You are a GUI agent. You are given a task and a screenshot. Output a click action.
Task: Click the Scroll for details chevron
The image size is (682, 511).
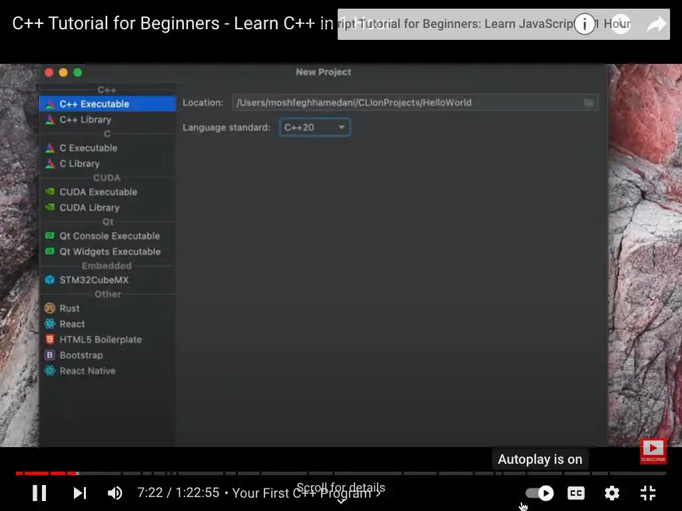(342, 501)
